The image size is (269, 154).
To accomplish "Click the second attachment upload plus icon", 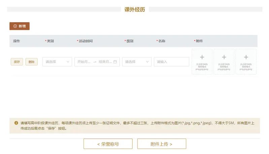I will (224, 57).
